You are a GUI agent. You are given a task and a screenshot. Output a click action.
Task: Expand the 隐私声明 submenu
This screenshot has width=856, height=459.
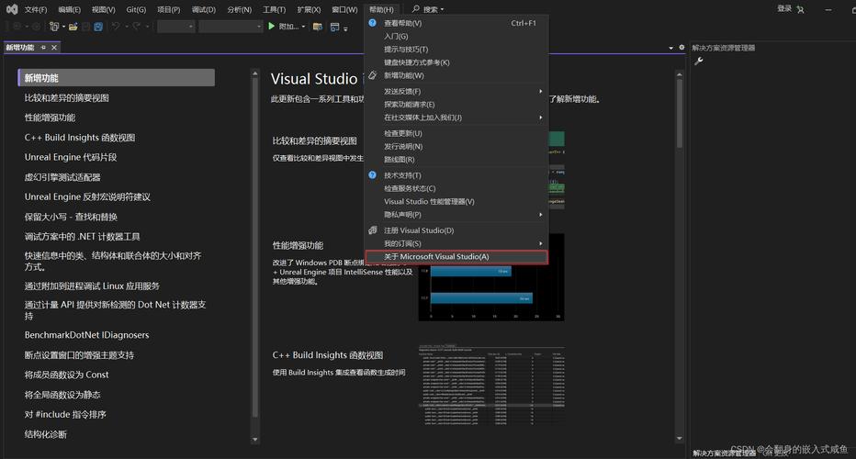tap(456, 215)
